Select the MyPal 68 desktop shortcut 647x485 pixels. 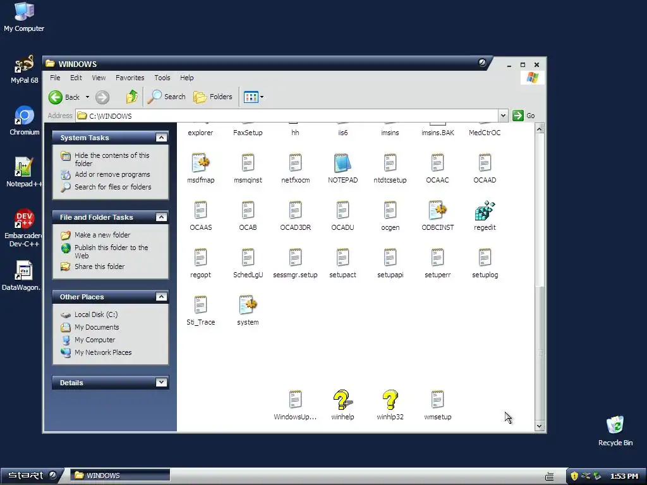coord(25,69)
